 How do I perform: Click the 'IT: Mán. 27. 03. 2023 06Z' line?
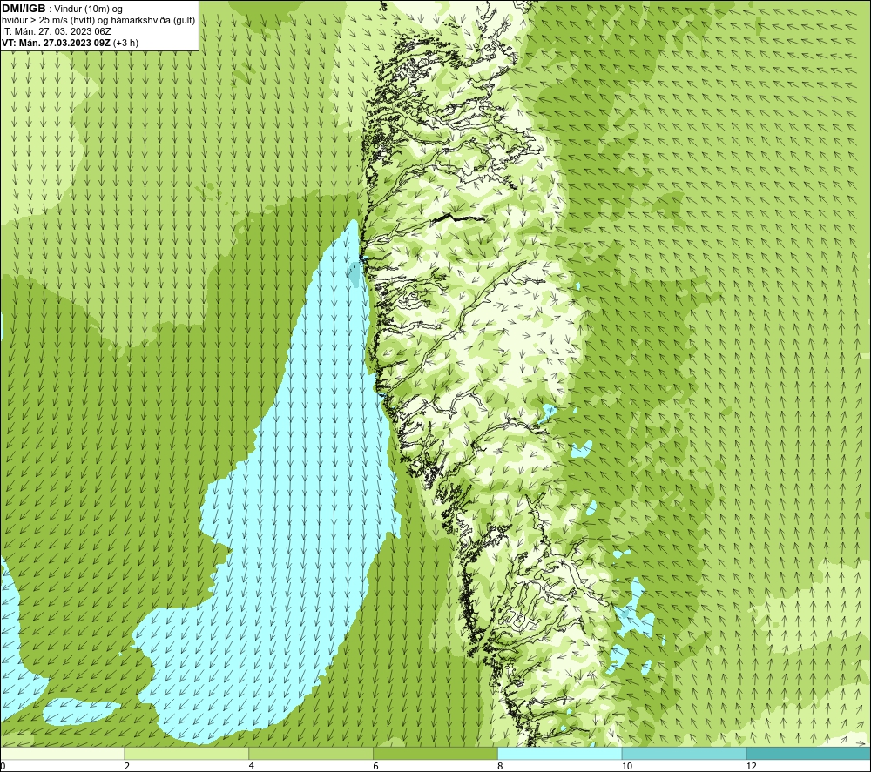coord(57,31)
